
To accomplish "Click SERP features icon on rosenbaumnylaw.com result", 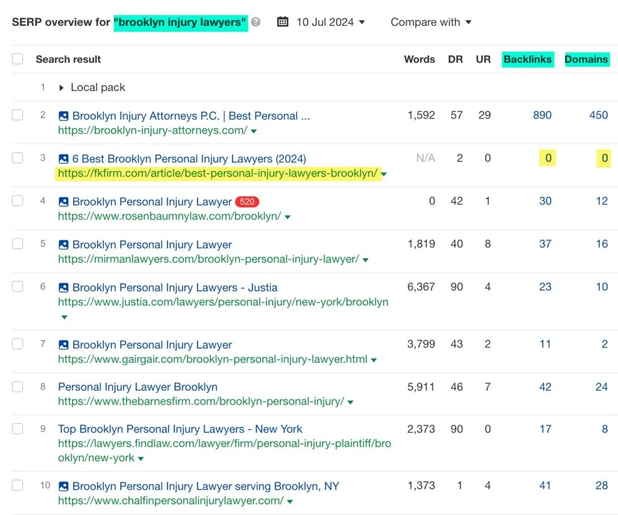I will point(63,202).
